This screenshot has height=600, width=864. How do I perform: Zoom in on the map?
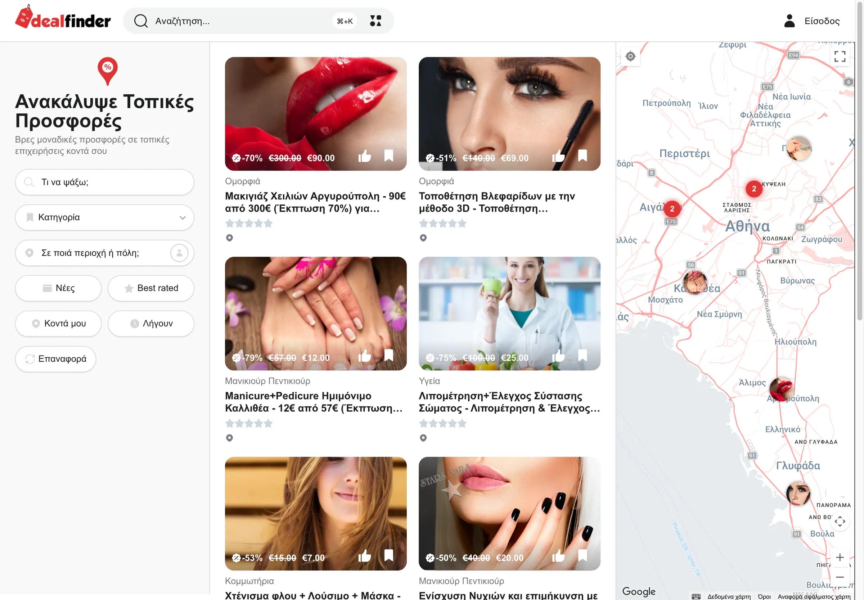point(840,557)
